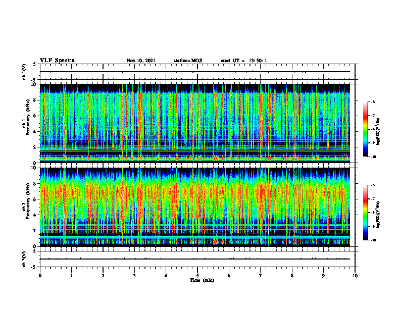Click time axis tick label '6'
This screenshot has width=400, height=309.
pos(229,276)
